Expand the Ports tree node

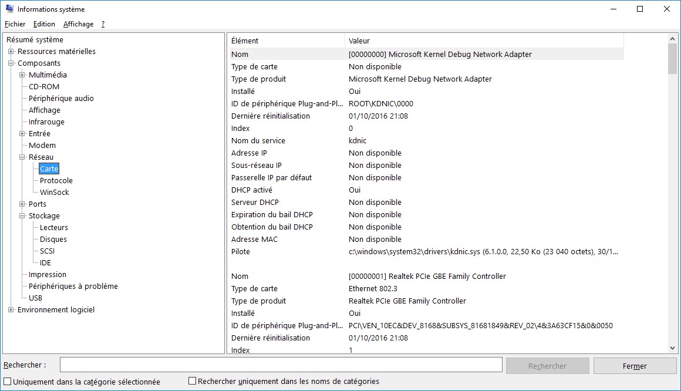tap(22, 204)
